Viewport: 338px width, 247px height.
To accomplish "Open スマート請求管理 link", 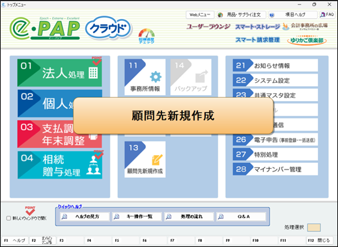I will click(x=257, y=40).
